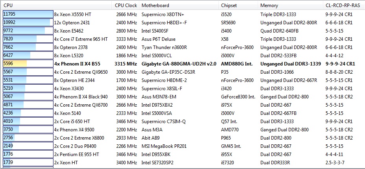Select the Asus P6T Deluxe motherboard cell

(159, 39)
